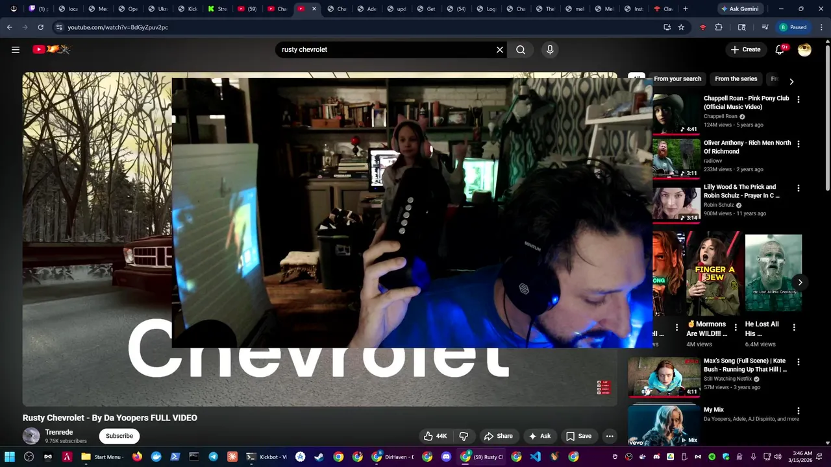Start voice search with microphone icon
This screenshot has height=467, width=831.
click(550, 49)
